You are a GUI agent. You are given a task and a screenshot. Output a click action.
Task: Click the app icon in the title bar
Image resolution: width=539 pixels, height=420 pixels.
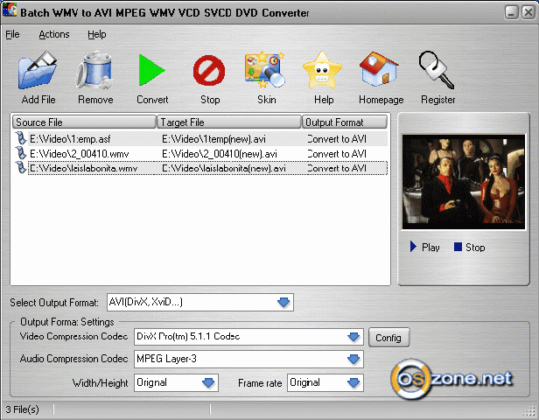(x=10, y=10)
